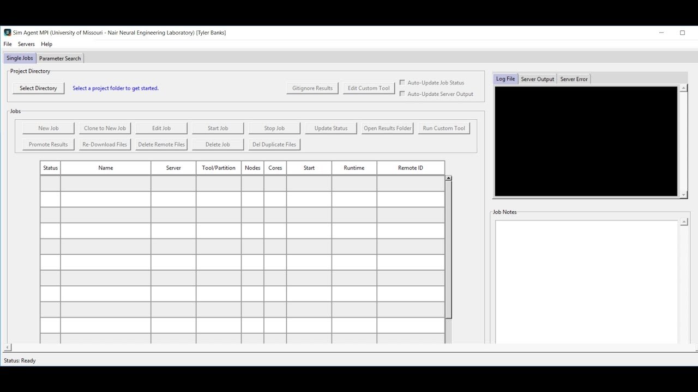
Task: Click the Cores column header
Action: 275,168
